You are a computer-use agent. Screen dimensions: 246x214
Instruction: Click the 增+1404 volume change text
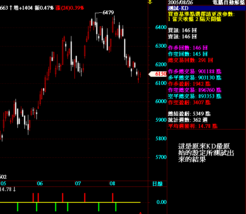pyautogui.click(x=23, y=8)
